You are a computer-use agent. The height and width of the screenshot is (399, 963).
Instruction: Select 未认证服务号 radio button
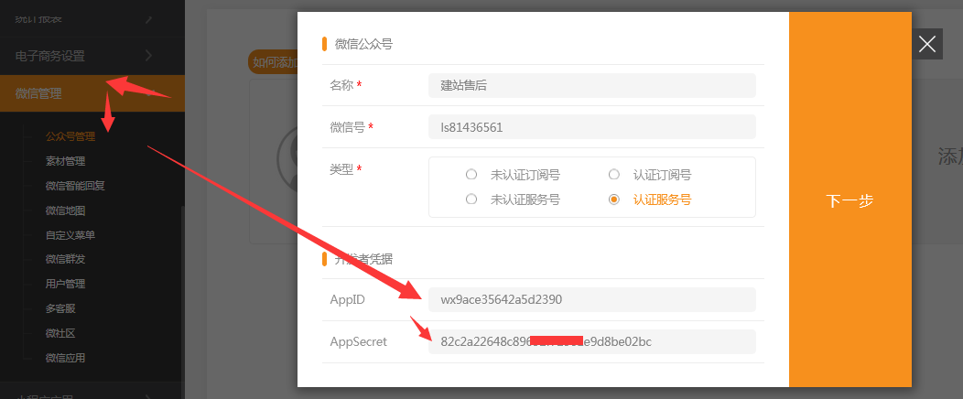471,199
